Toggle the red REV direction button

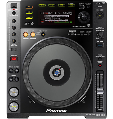pyautogui.click(x=14, y=59)
